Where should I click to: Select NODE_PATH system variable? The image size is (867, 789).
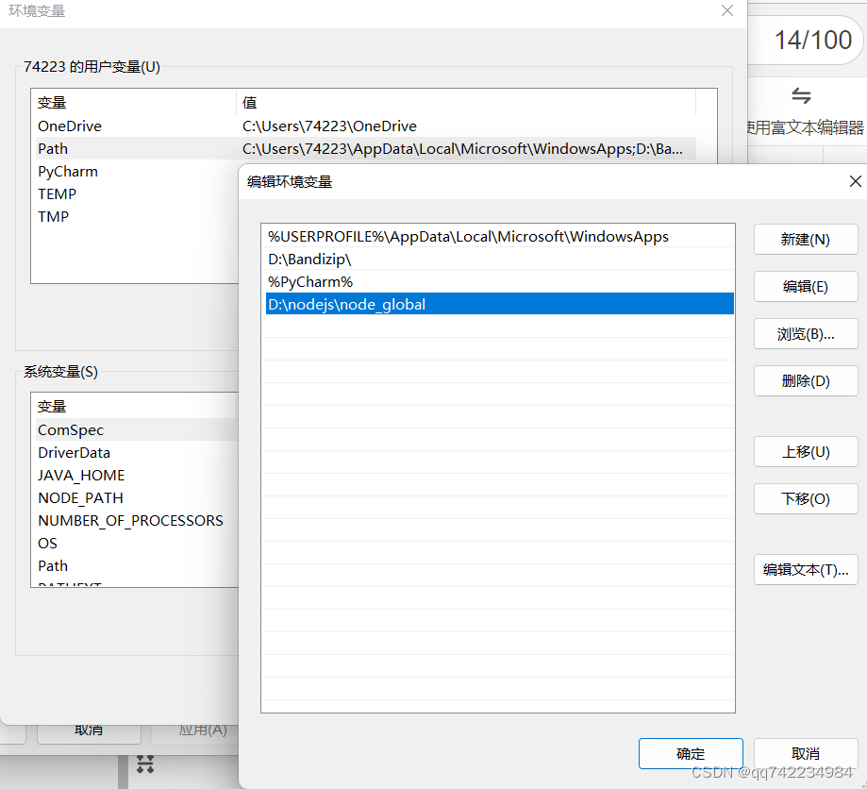pyautogui.click(x=80, y=497)
